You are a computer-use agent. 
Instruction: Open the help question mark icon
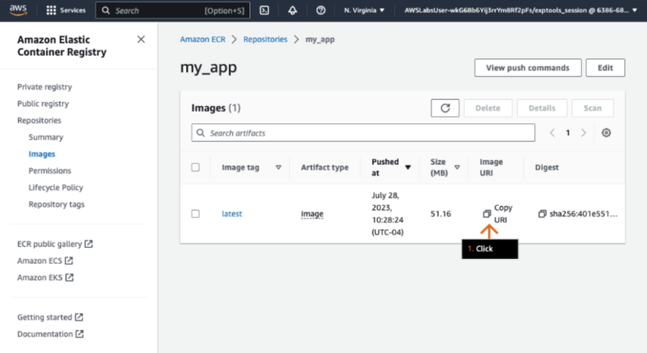click(x=321, y=10)
